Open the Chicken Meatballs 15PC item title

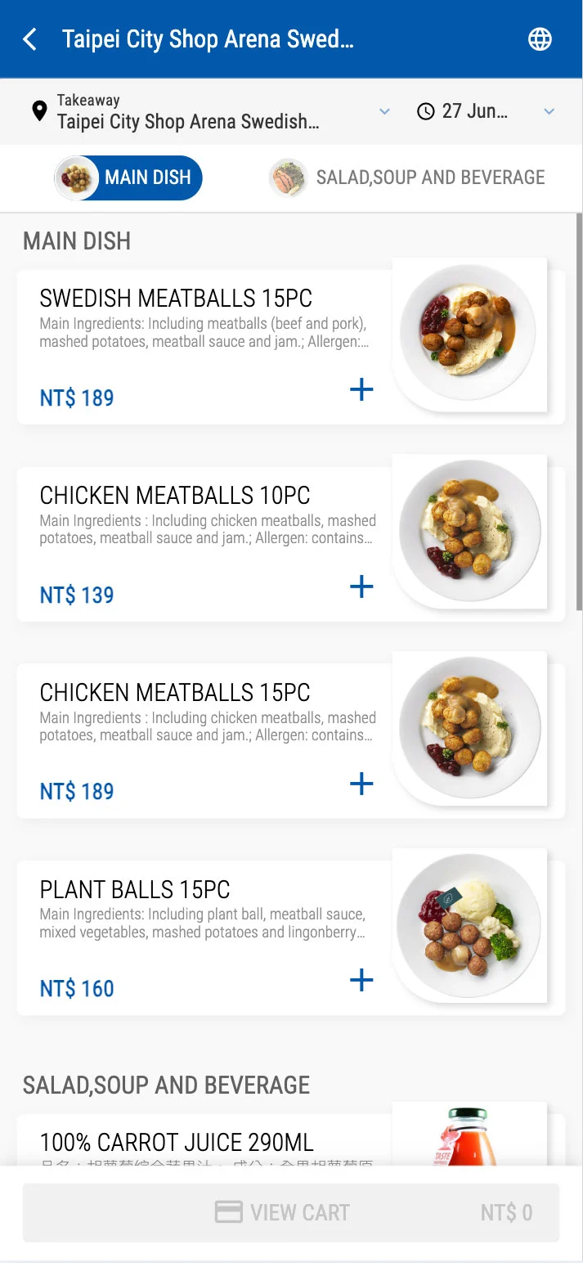click(x=175, y=693)
